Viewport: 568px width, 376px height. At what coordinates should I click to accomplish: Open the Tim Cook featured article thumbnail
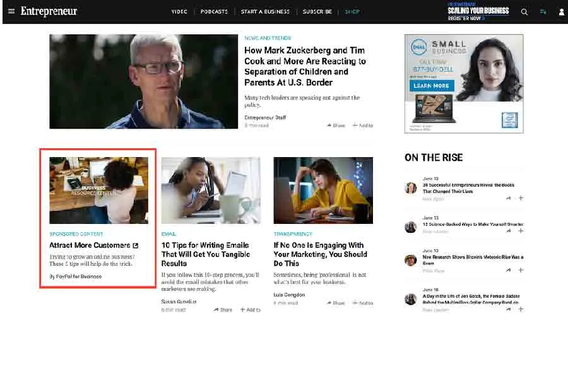143,81
